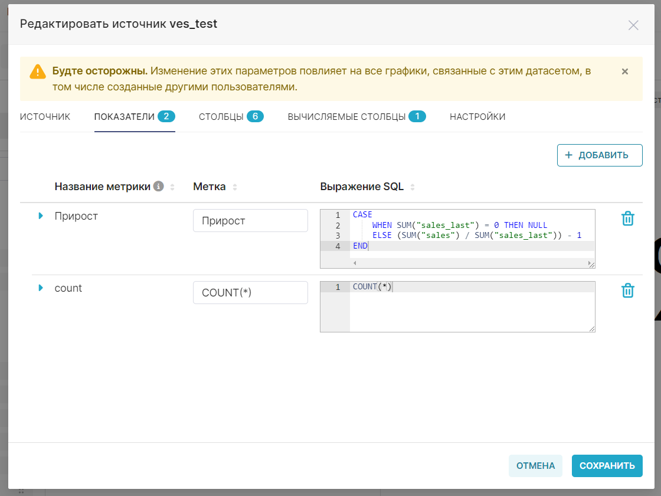
Task: Sort by Выражение SQL column
Action: click(x=413, y=187)
